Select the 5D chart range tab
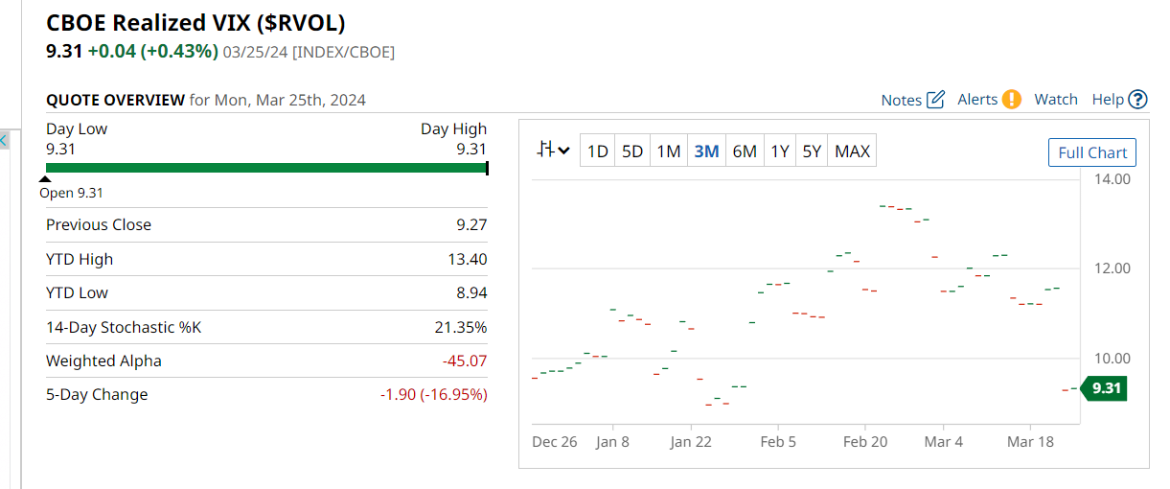The height and width of the screenshot is (489, 1170). click(x=632, y=151)
